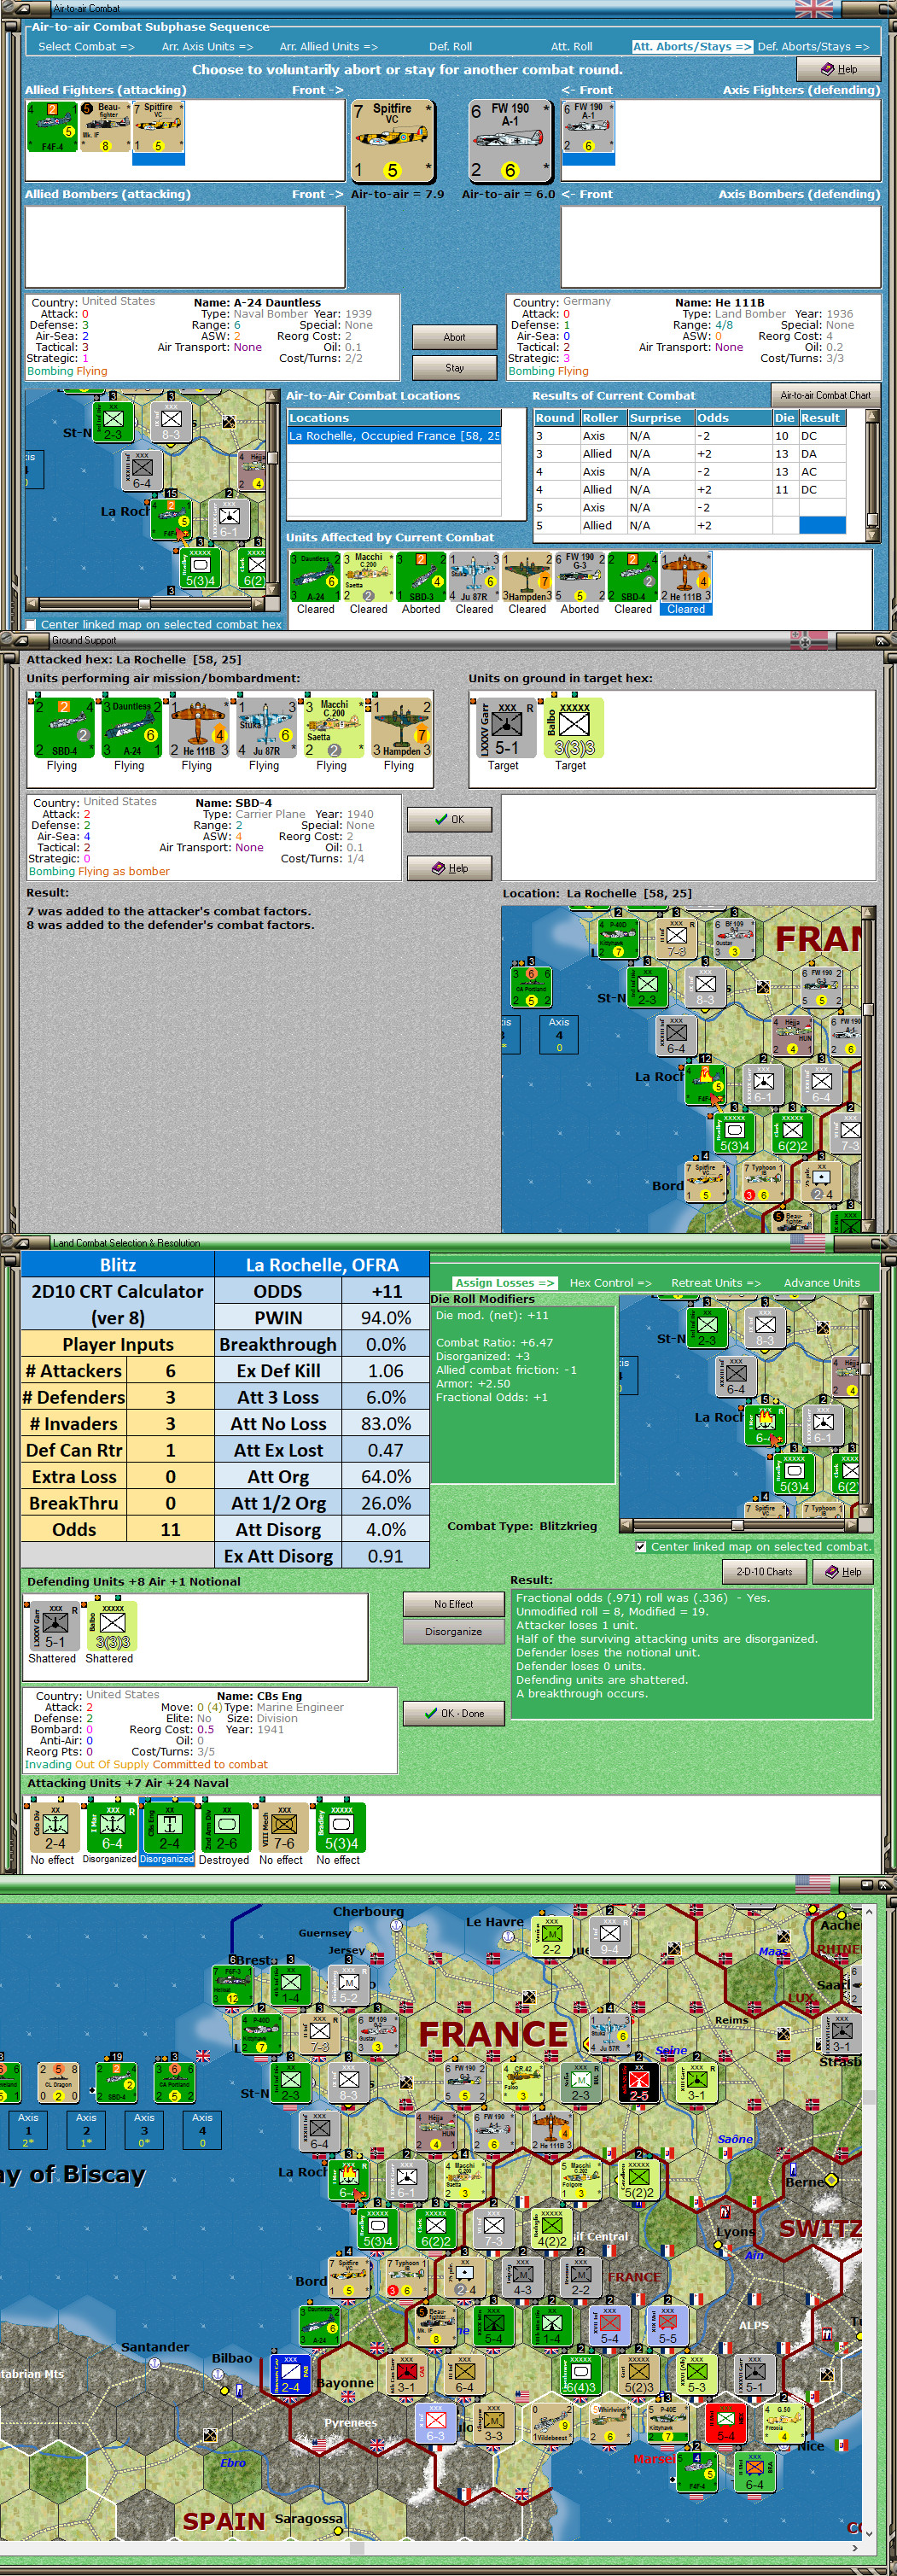Select the shattered 5-1 defending unit
897x2576 pixels.
(52, 1625)
